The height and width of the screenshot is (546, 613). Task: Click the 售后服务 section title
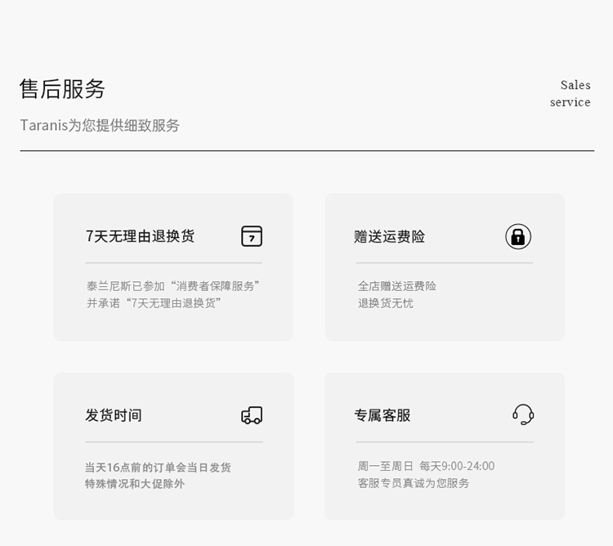point(63,89)
